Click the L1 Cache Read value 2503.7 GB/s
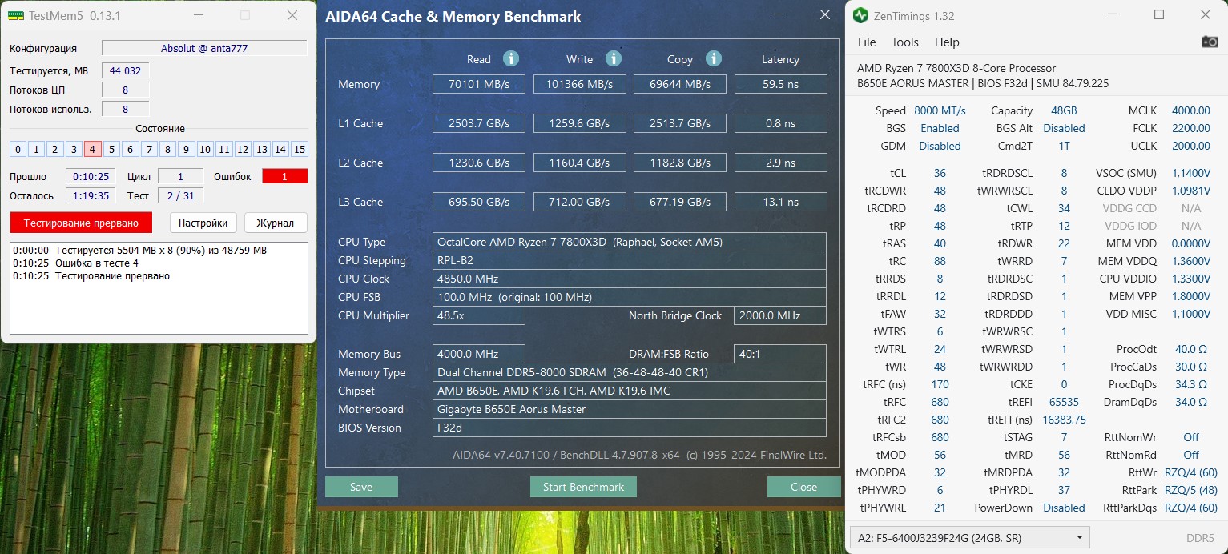This screenshot has width=1228, height=554. (x=479, y=123)
